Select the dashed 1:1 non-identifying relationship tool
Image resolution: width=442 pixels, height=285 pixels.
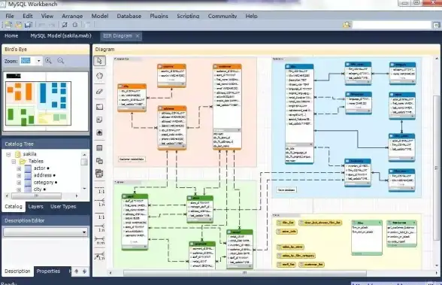tap(100, 189)
